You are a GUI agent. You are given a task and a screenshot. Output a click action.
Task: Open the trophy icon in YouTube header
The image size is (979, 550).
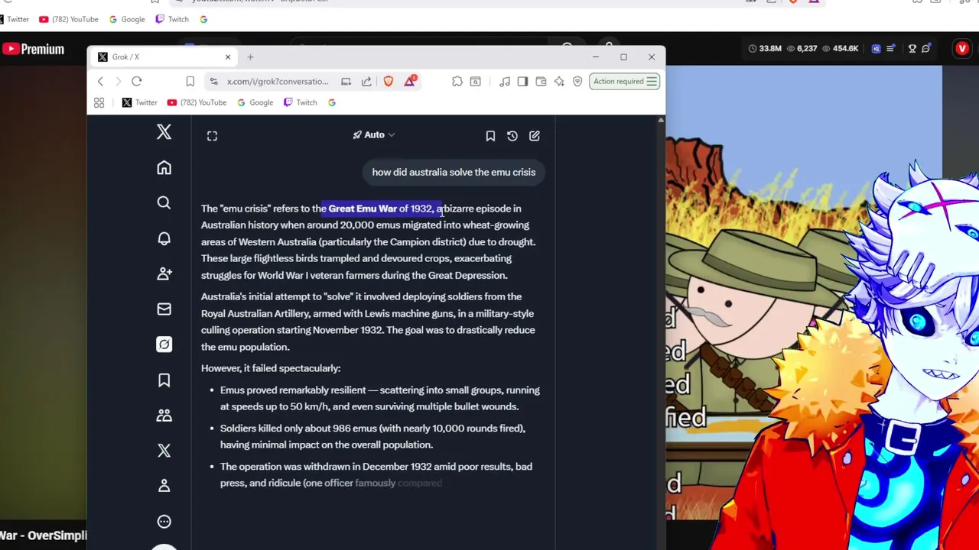pos(912,49)
